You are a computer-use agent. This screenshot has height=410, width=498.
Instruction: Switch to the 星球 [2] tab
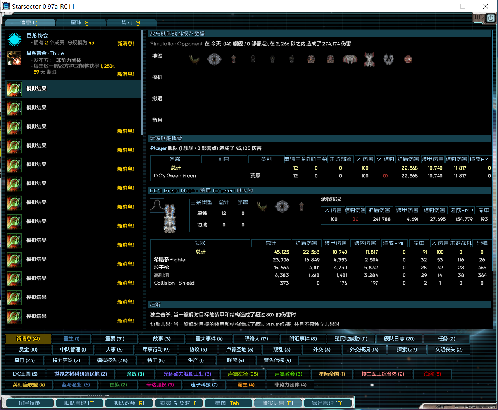pyautogui.click(x=81, y=22)
